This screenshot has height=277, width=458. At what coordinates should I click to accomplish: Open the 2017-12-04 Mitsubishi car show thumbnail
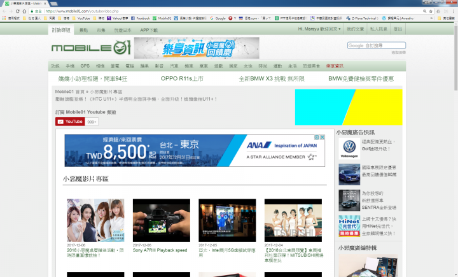point(293,220)
